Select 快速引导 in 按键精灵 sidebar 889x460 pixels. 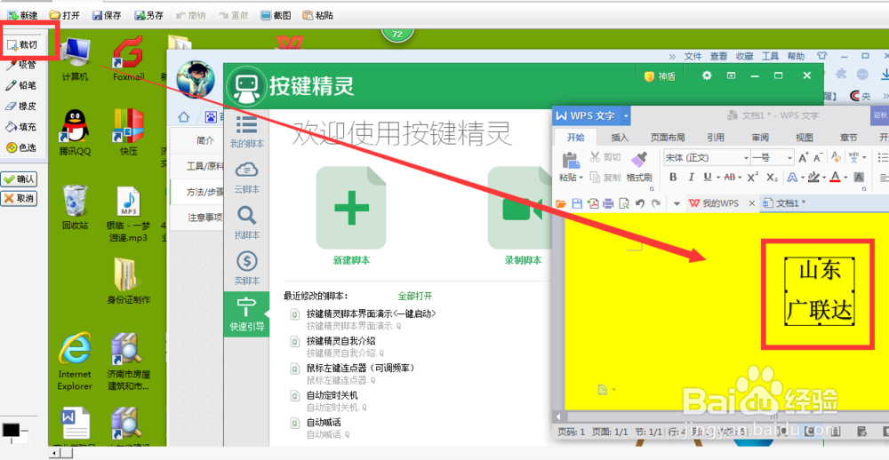click(246, 313)
